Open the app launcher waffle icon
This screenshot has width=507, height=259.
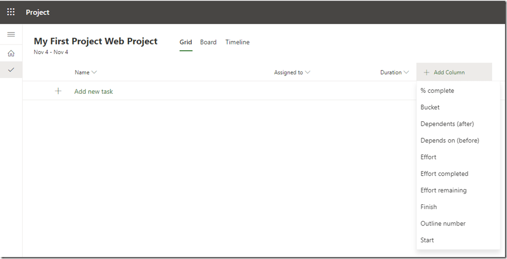coord(11,12)
